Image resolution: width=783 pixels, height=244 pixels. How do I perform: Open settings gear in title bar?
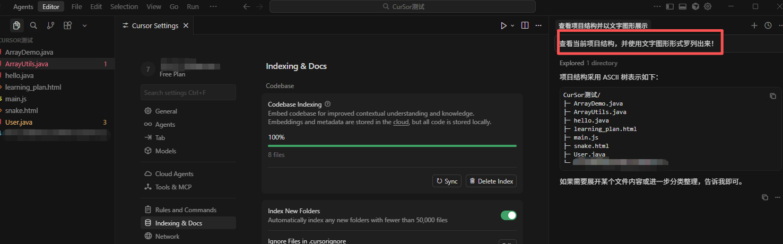[708, 7]
